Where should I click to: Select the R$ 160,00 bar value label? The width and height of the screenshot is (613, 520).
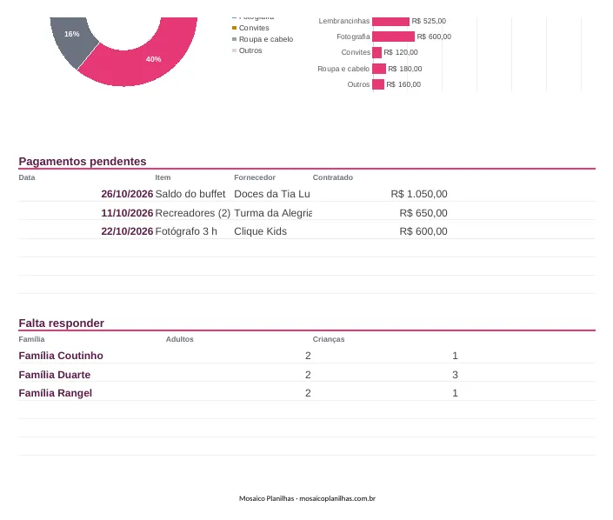403,84
